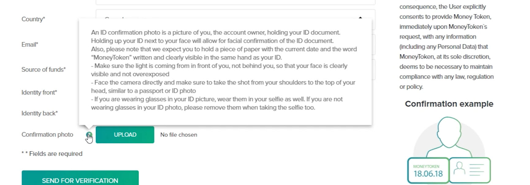Click the green help icon beside Confirmation photo
The width and height of the screenshot is (530, 185).
point(89,135)
